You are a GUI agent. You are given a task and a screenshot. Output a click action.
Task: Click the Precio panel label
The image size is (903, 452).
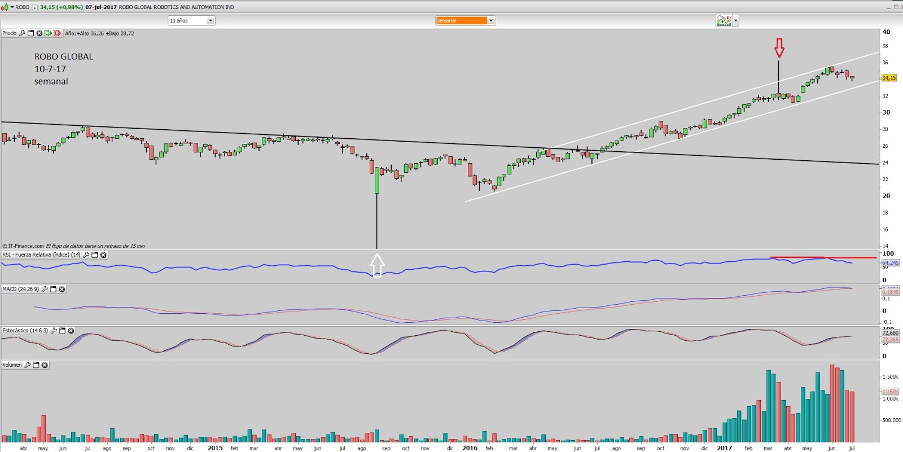10,33
